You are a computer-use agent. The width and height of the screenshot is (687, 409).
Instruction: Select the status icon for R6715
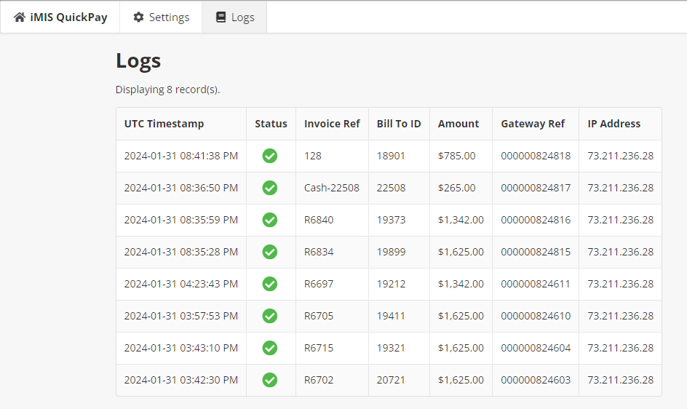click(270, 348)
